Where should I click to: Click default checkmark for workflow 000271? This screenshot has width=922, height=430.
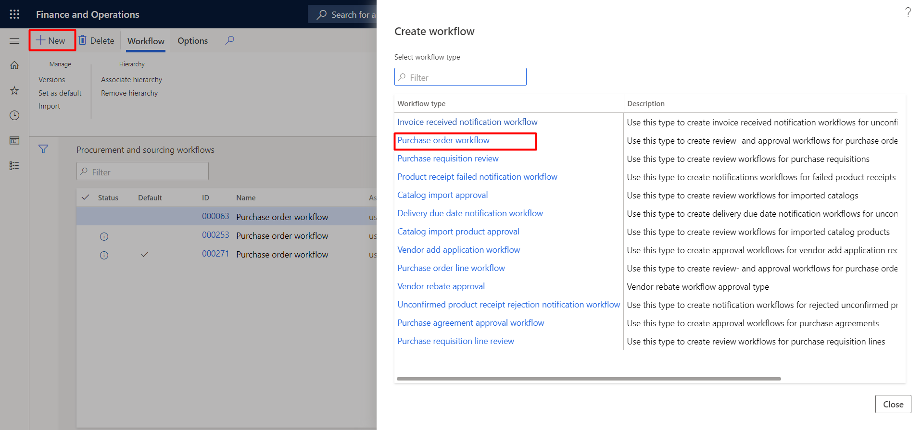click(x=145, y=254)
